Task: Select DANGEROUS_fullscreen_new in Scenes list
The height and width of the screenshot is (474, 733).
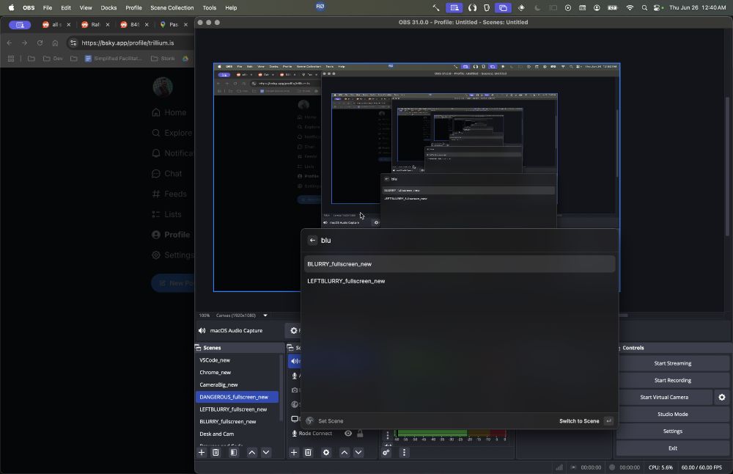Action: pyautogui.click(x=237, y=397)
